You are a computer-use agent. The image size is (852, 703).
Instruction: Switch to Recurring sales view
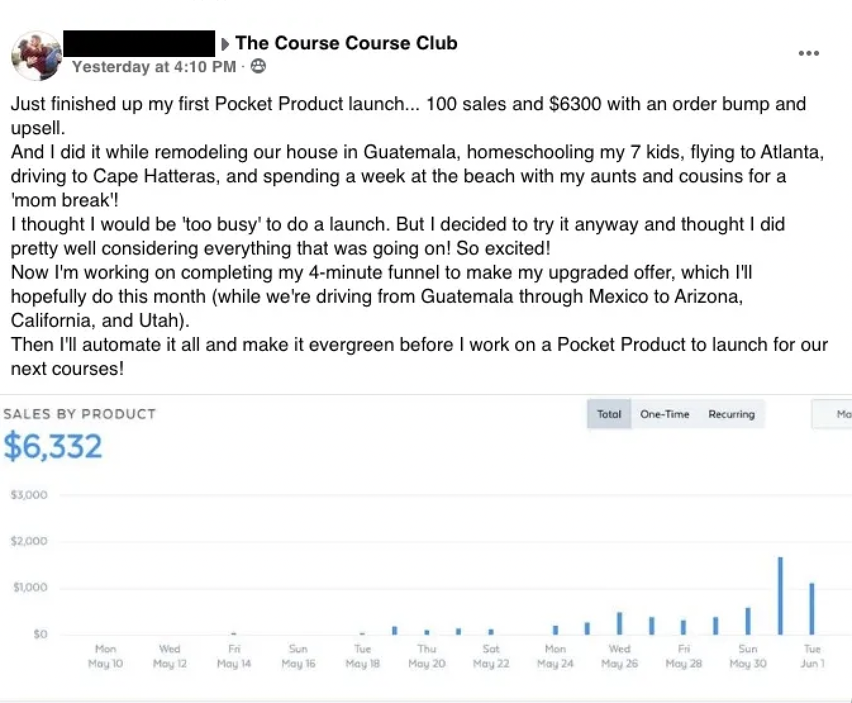[731, 414]
